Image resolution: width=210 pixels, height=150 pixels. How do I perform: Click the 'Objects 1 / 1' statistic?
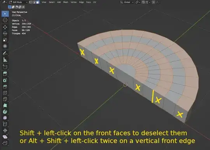[x=19, y=21]
